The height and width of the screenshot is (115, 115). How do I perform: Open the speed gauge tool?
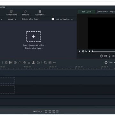20,63
